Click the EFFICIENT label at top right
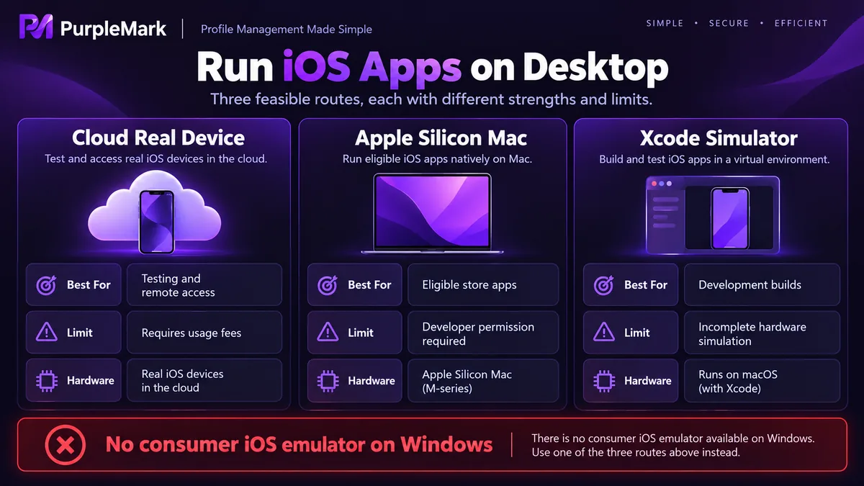 pyautogui.click(x=801, y=23)
